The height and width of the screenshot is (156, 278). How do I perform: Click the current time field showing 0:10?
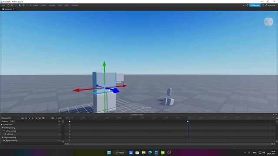52,118
